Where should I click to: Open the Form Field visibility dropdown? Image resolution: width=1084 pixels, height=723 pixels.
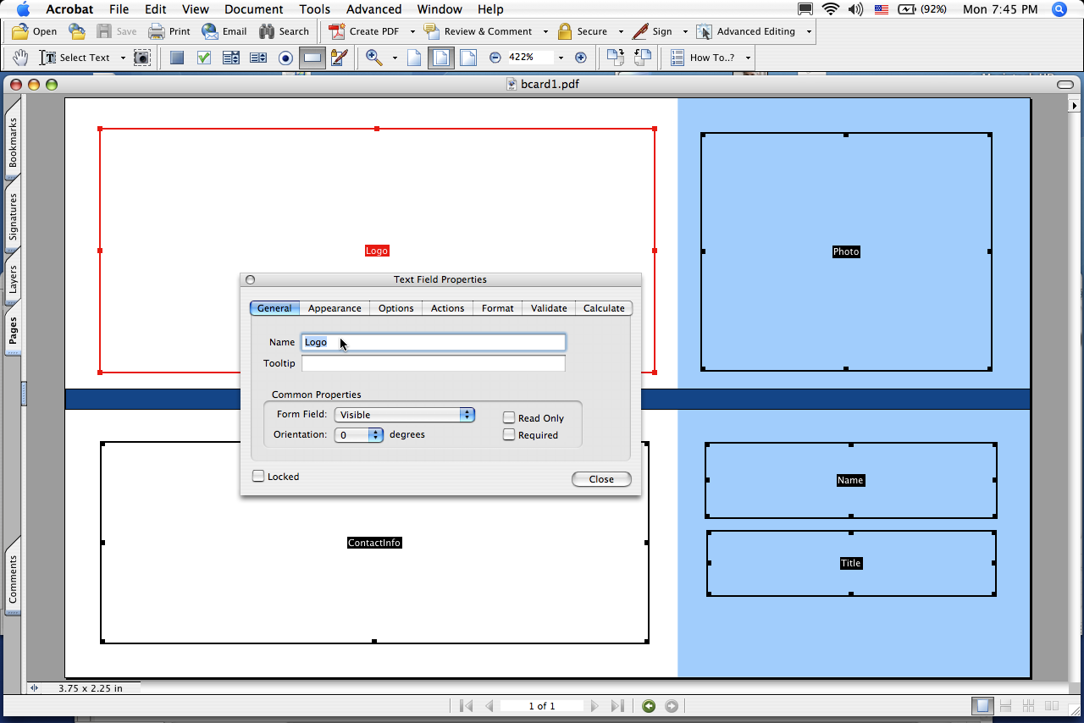click(x=405, y=415)
